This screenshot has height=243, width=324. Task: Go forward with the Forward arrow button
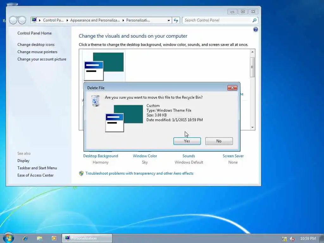pyautogui.click(x=22, y=20)
